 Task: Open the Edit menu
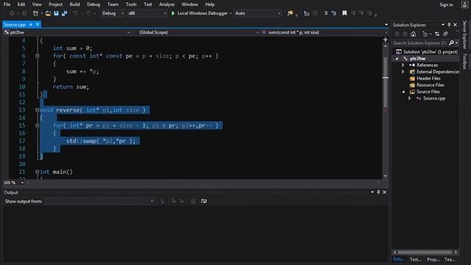point(21,4)
